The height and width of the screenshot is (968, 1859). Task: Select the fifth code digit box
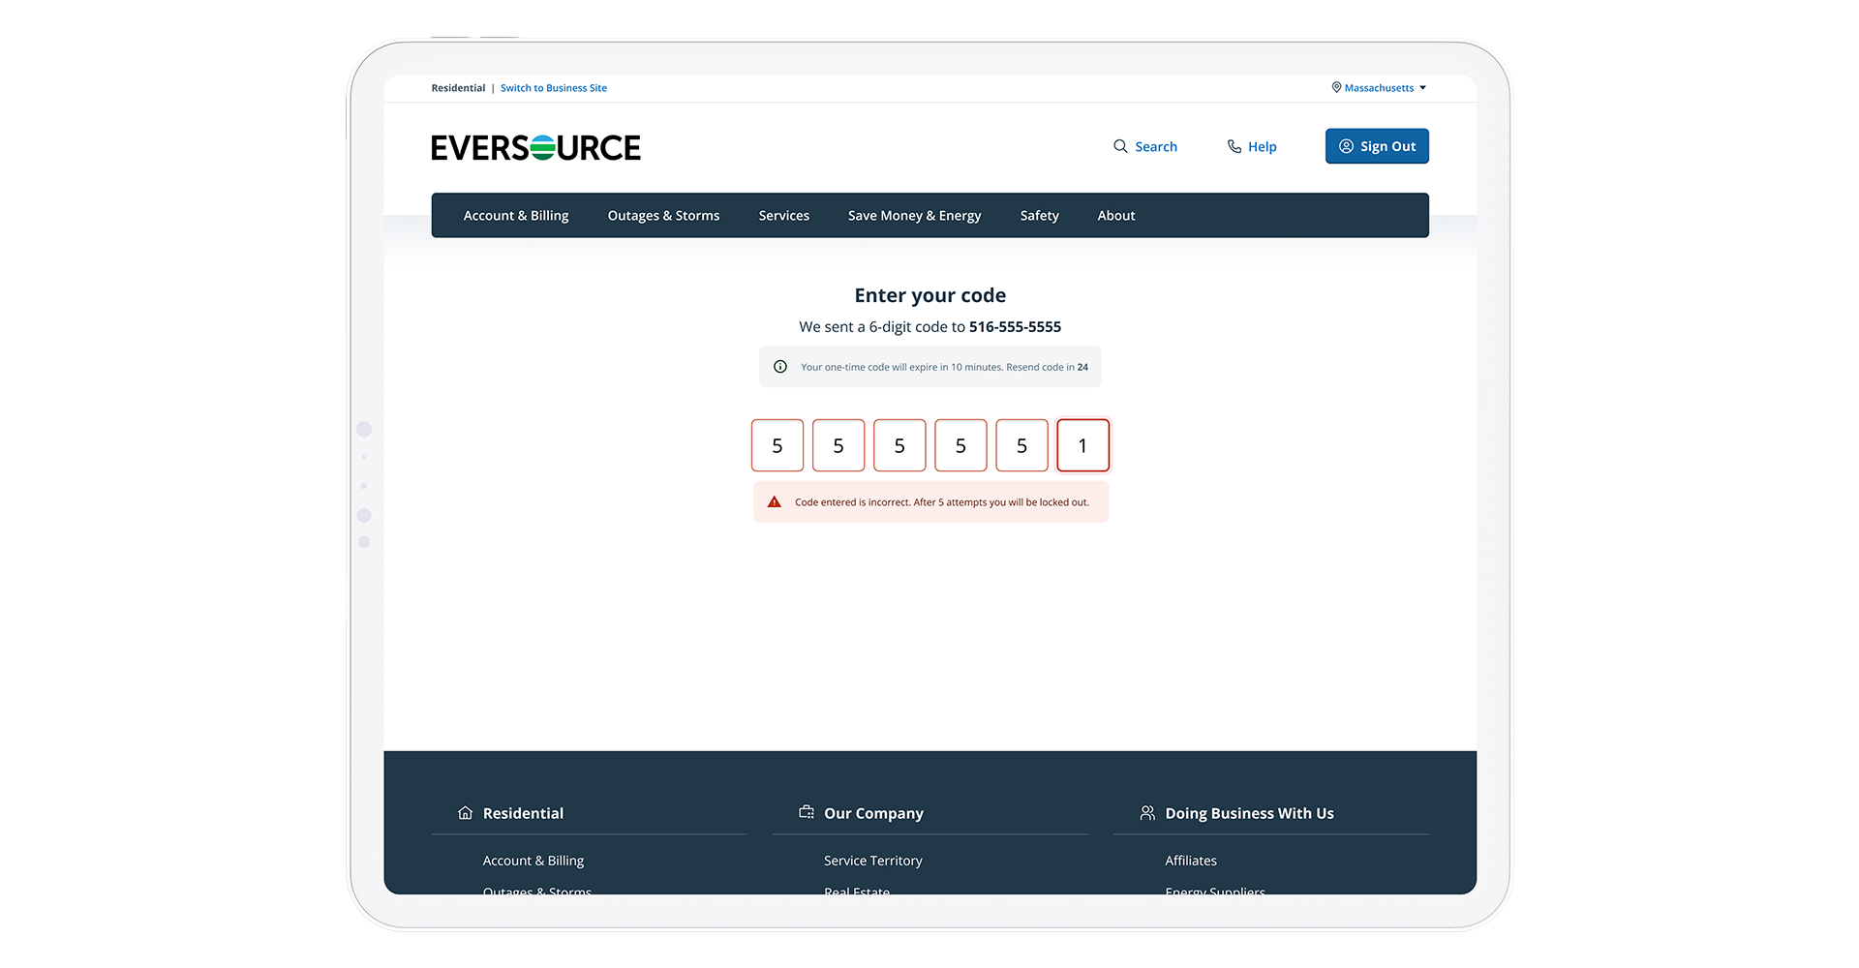[x=1021, y=445]
